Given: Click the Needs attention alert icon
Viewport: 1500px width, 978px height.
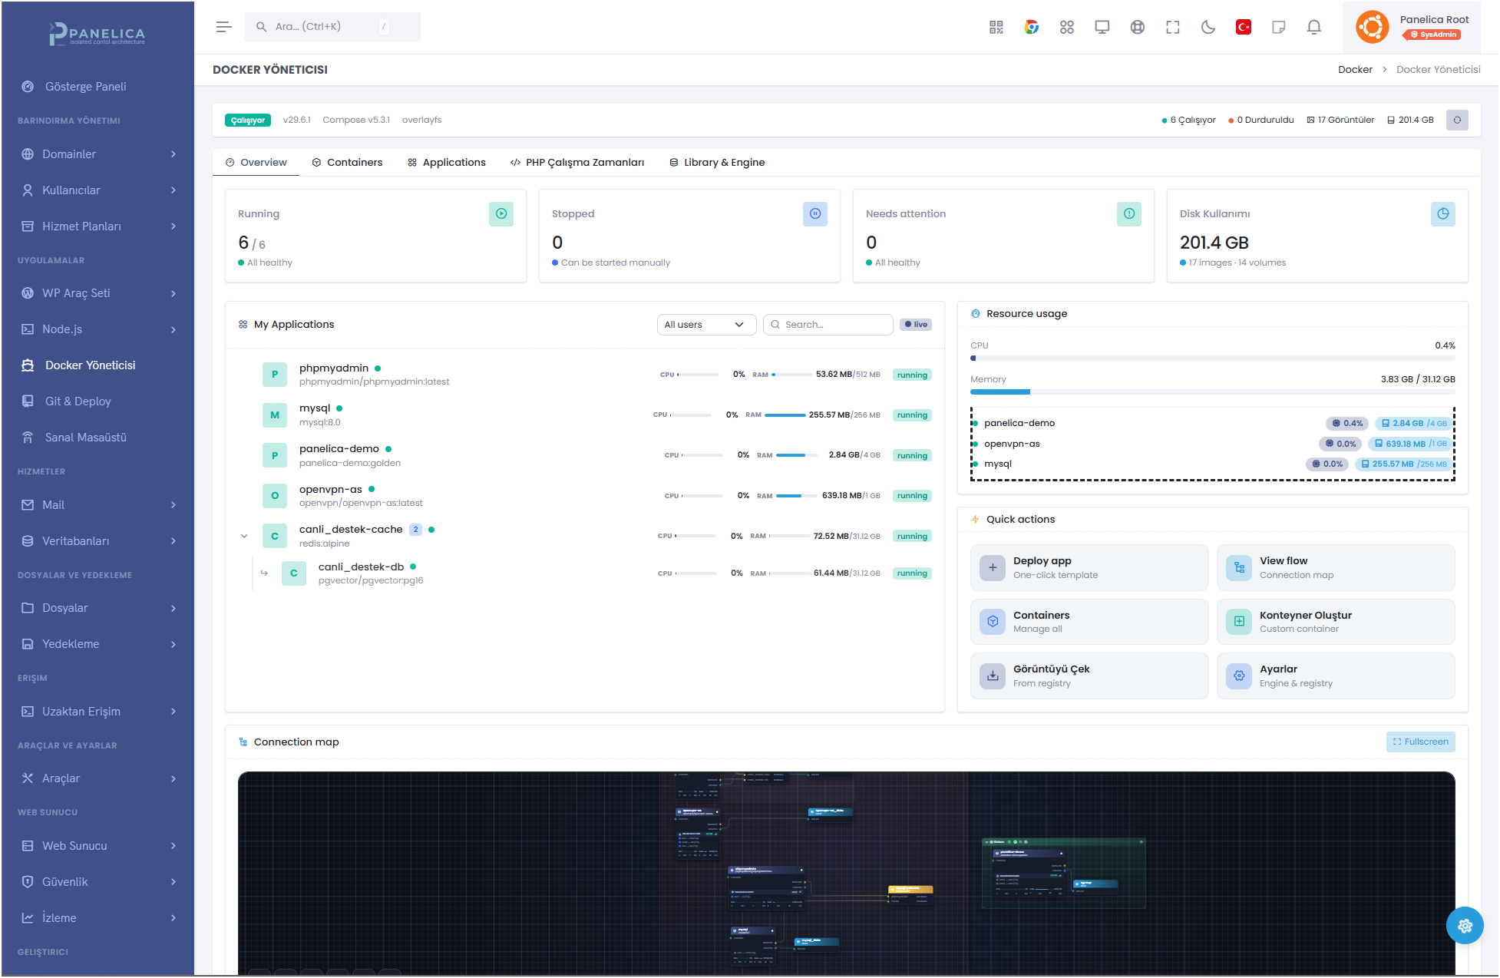Looking at the screenshot, I should pos(1129,214).
